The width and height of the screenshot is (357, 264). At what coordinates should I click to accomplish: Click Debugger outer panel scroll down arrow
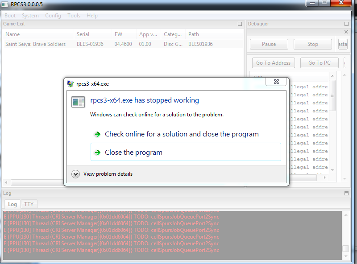point(345,179)
